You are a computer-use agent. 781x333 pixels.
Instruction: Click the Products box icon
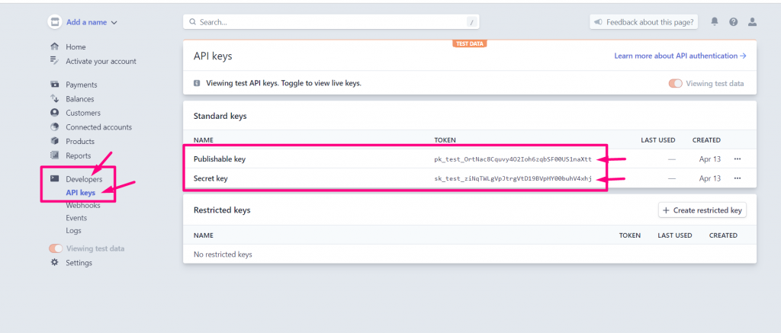55,141
